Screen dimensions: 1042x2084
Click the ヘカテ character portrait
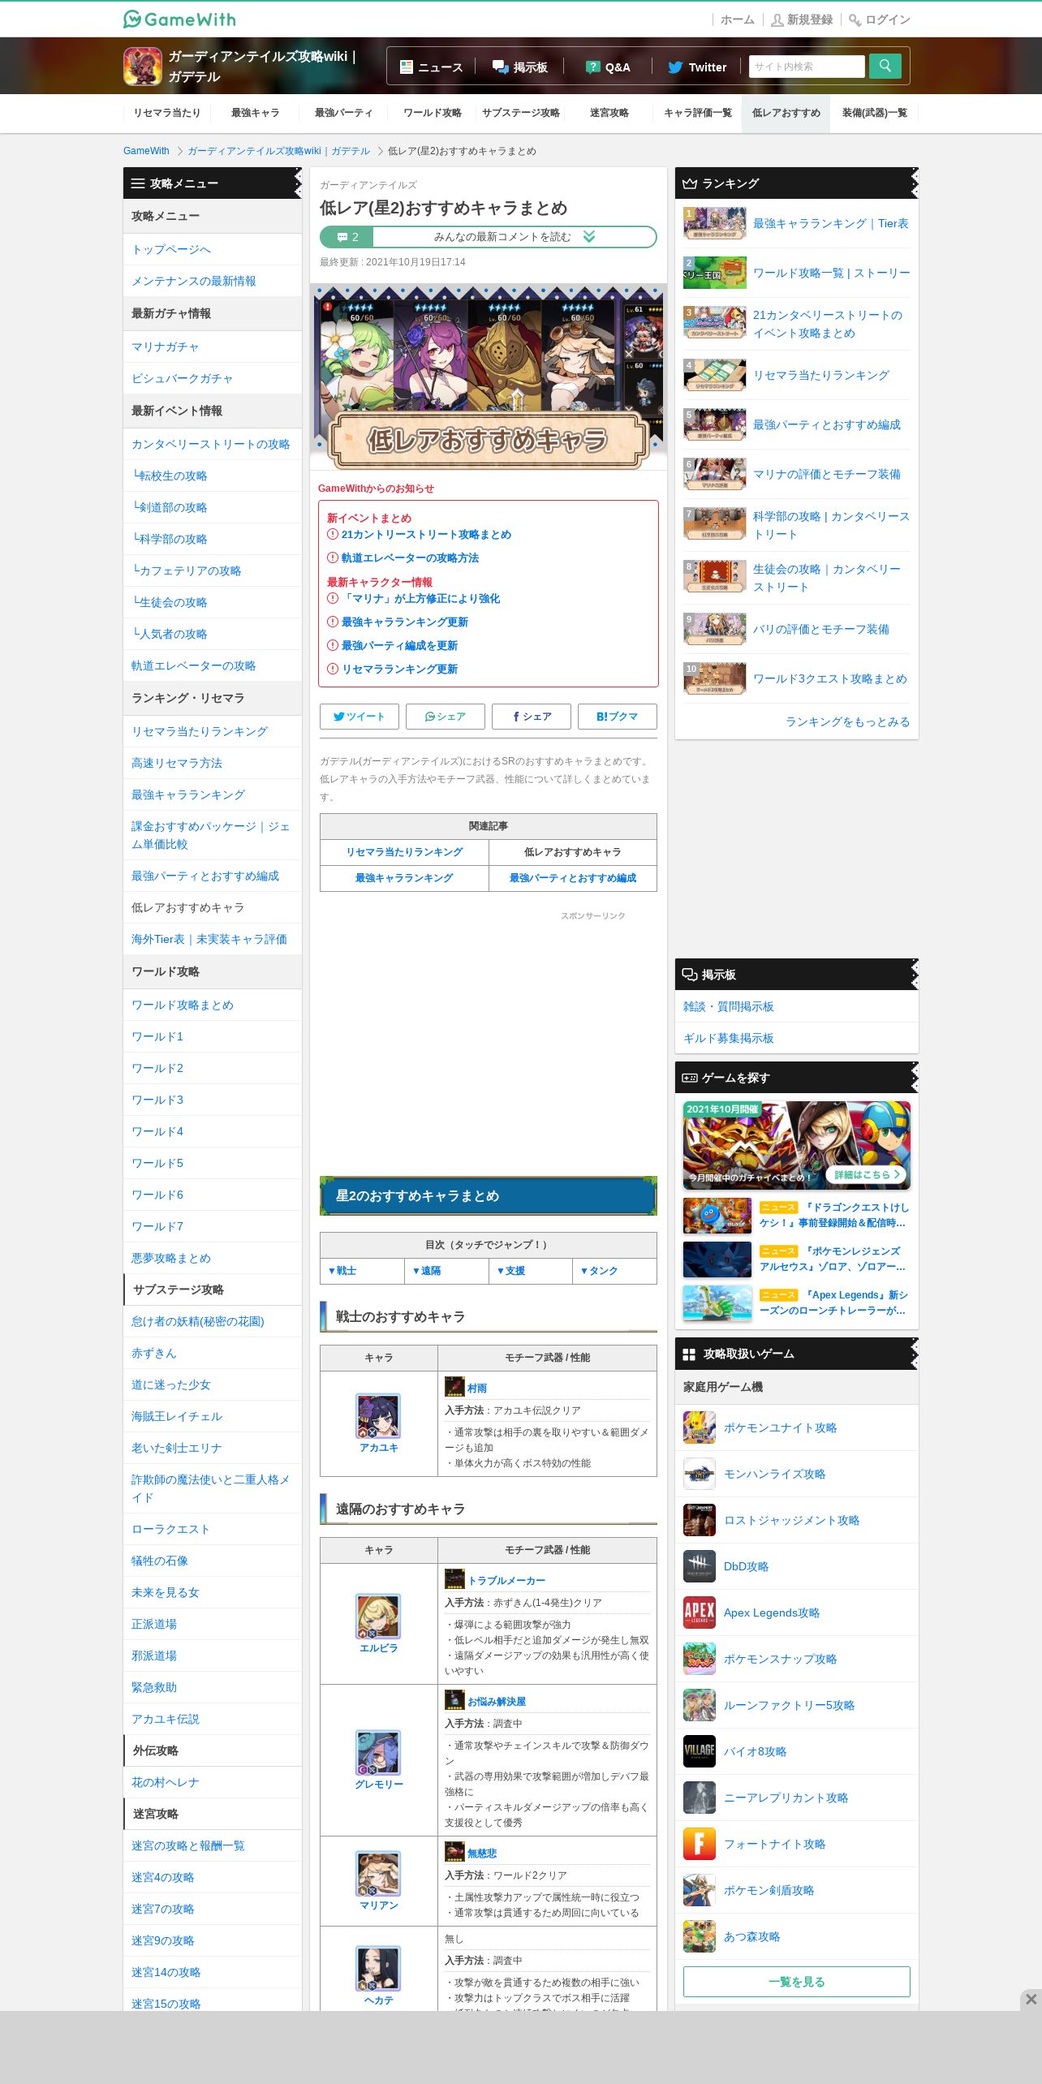(378, 1968)
